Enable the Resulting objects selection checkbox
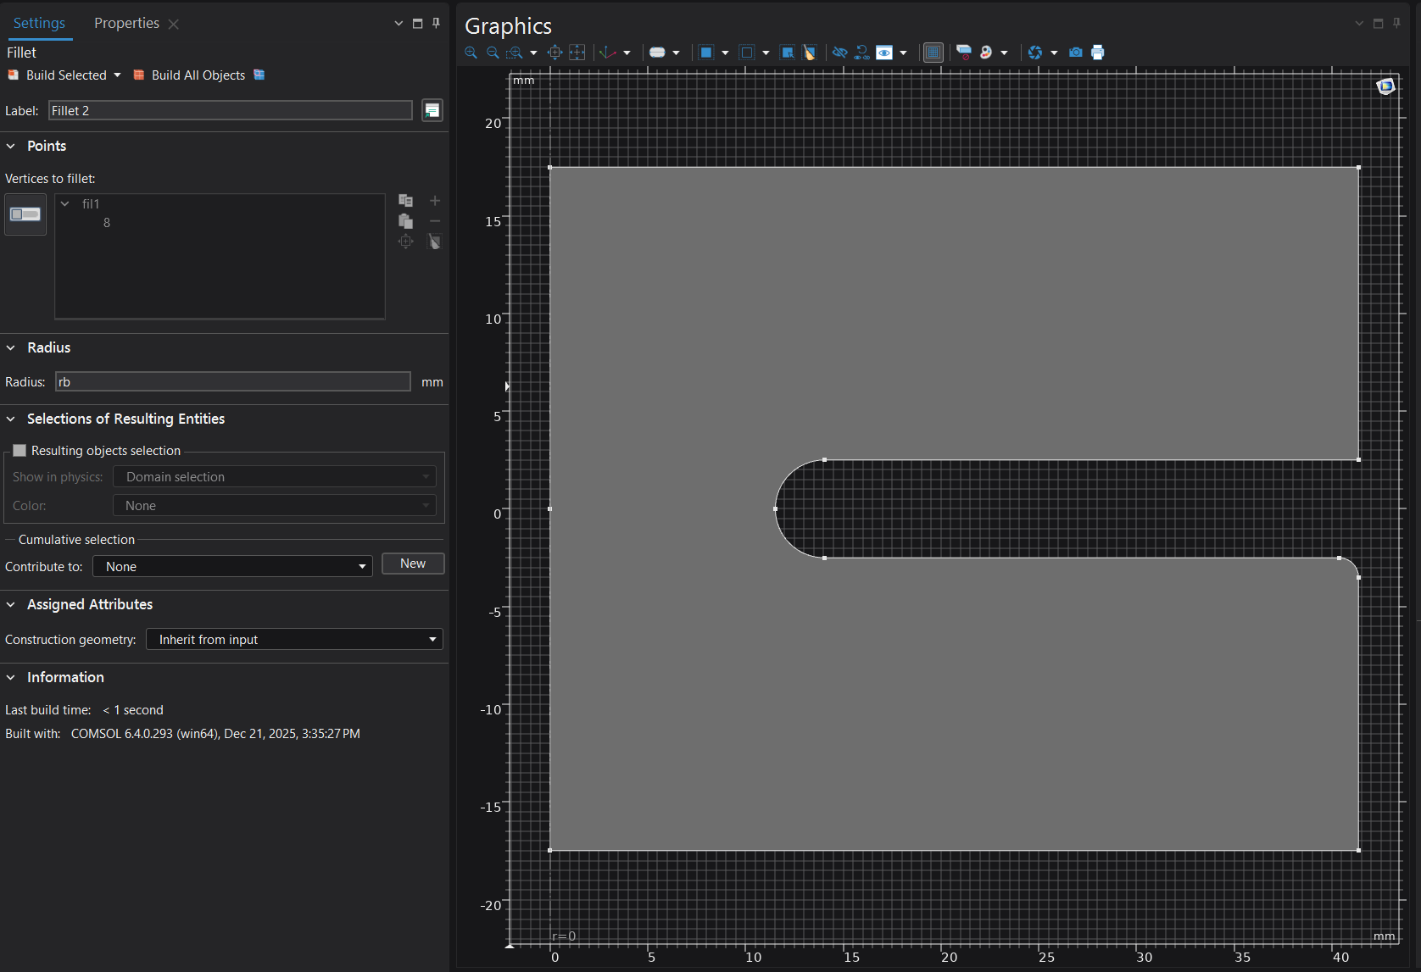The height and width of the screenshot is (972, 1421). click(x=20, y=451)
